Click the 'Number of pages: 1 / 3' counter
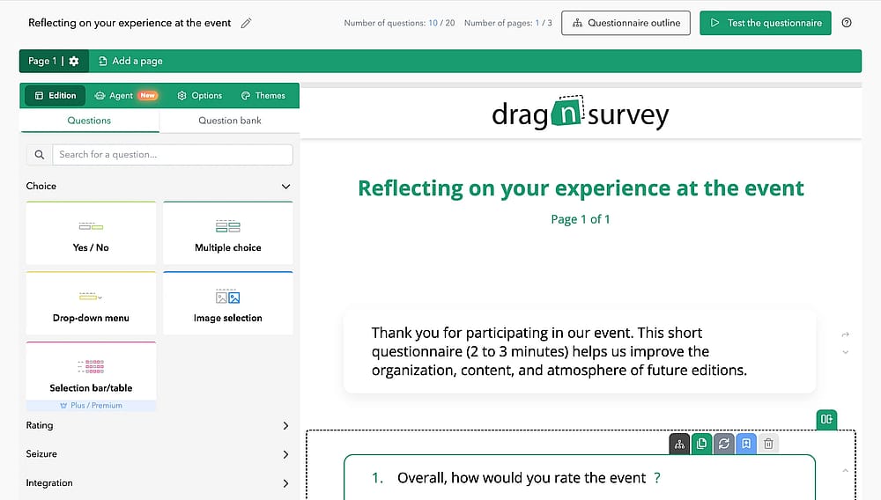The width and height of the screenshot is (881, 500). (508, 23)
